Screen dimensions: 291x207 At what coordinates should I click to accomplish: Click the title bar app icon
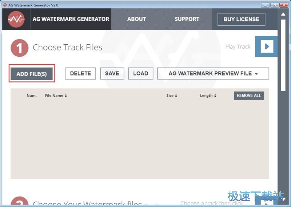5,5
